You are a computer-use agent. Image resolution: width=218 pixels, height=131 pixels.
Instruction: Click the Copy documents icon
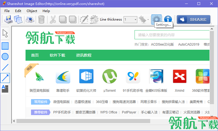pyautogui.click(x=18, y=19)
